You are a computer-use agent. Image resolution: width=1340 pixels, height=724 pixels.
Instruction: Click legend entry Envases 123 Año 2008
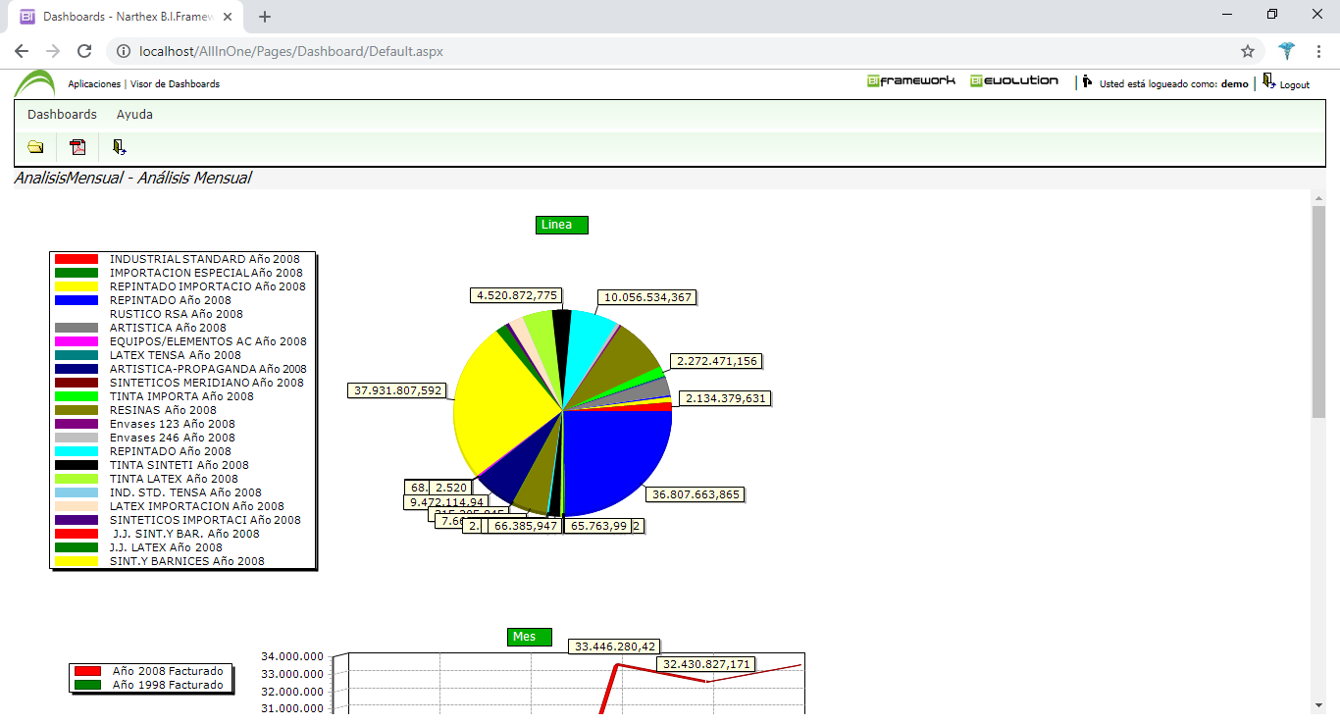pyautogui.click(x=173, y=424)
